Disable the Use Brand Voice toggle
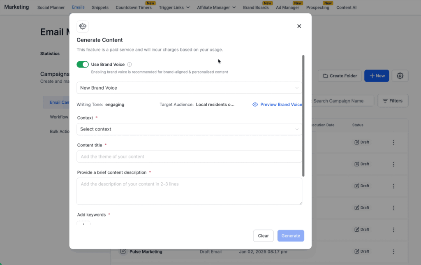The height and width of the screenshot is (265, 421). 83,65
